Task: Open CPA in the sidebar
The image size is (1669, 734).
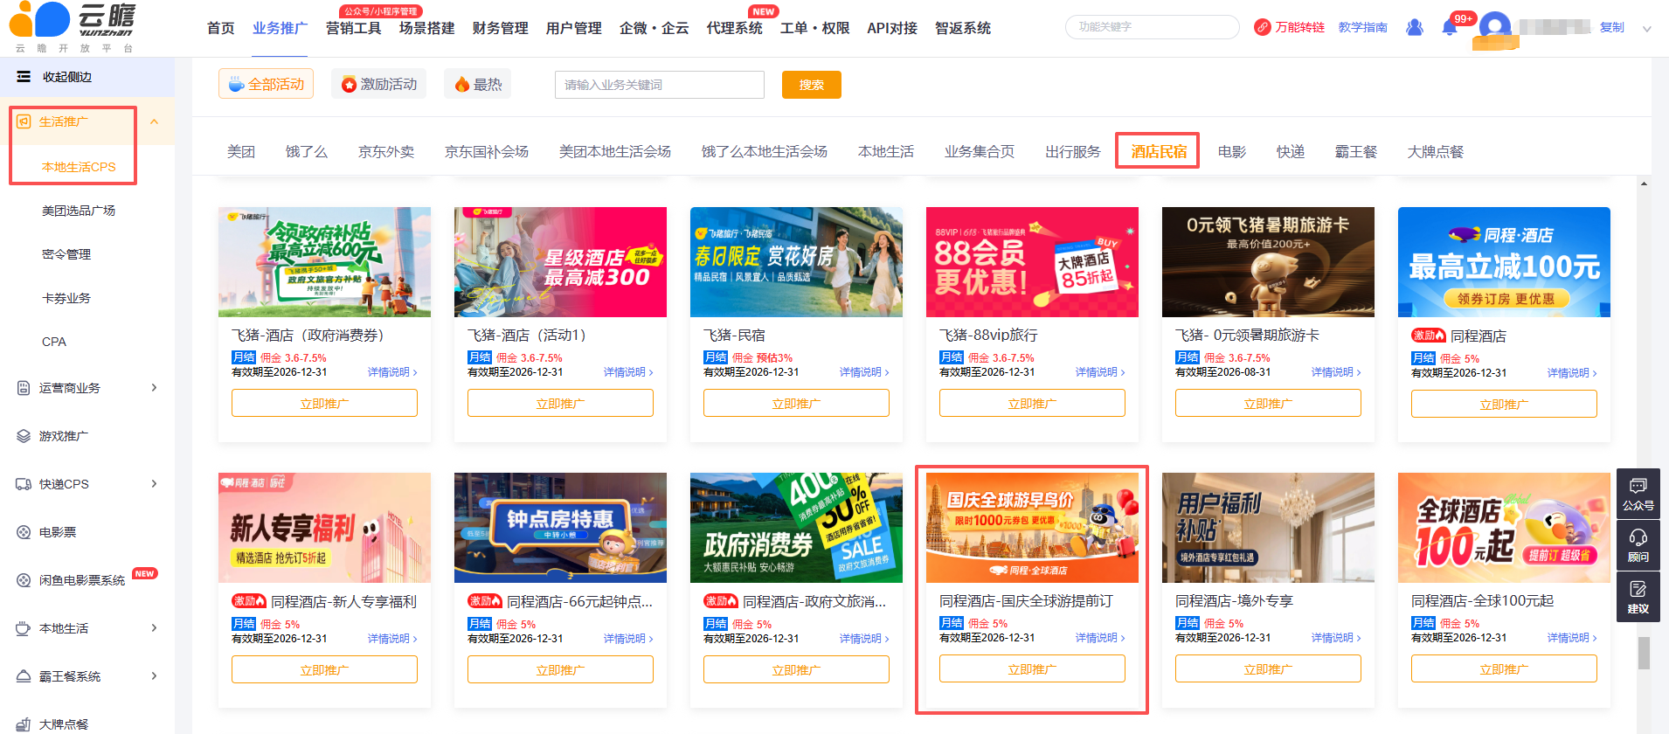Action: click(54, 342)
